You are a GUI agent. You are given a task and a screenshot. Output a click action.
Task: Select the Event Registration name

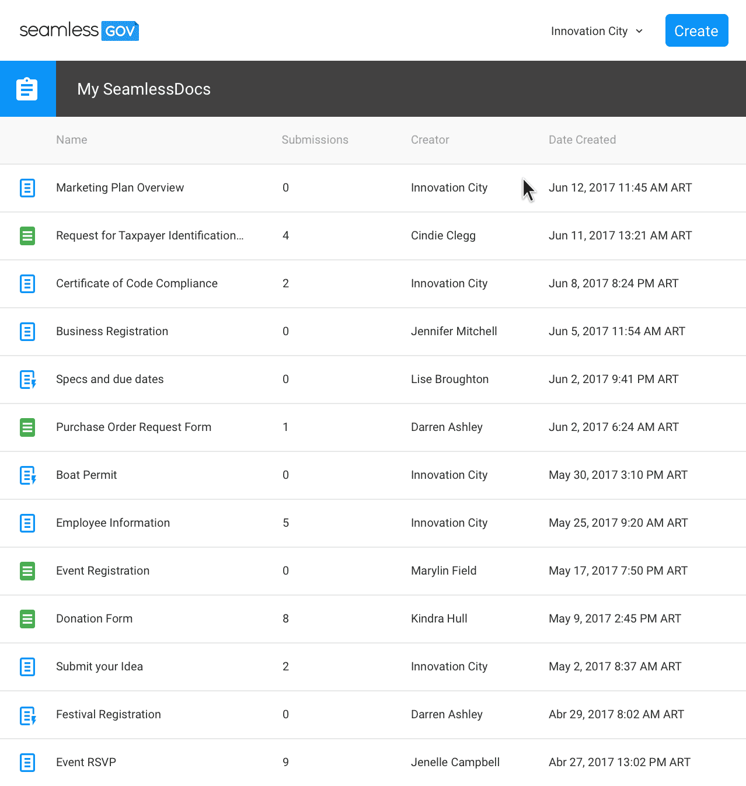tap(103, 571)
